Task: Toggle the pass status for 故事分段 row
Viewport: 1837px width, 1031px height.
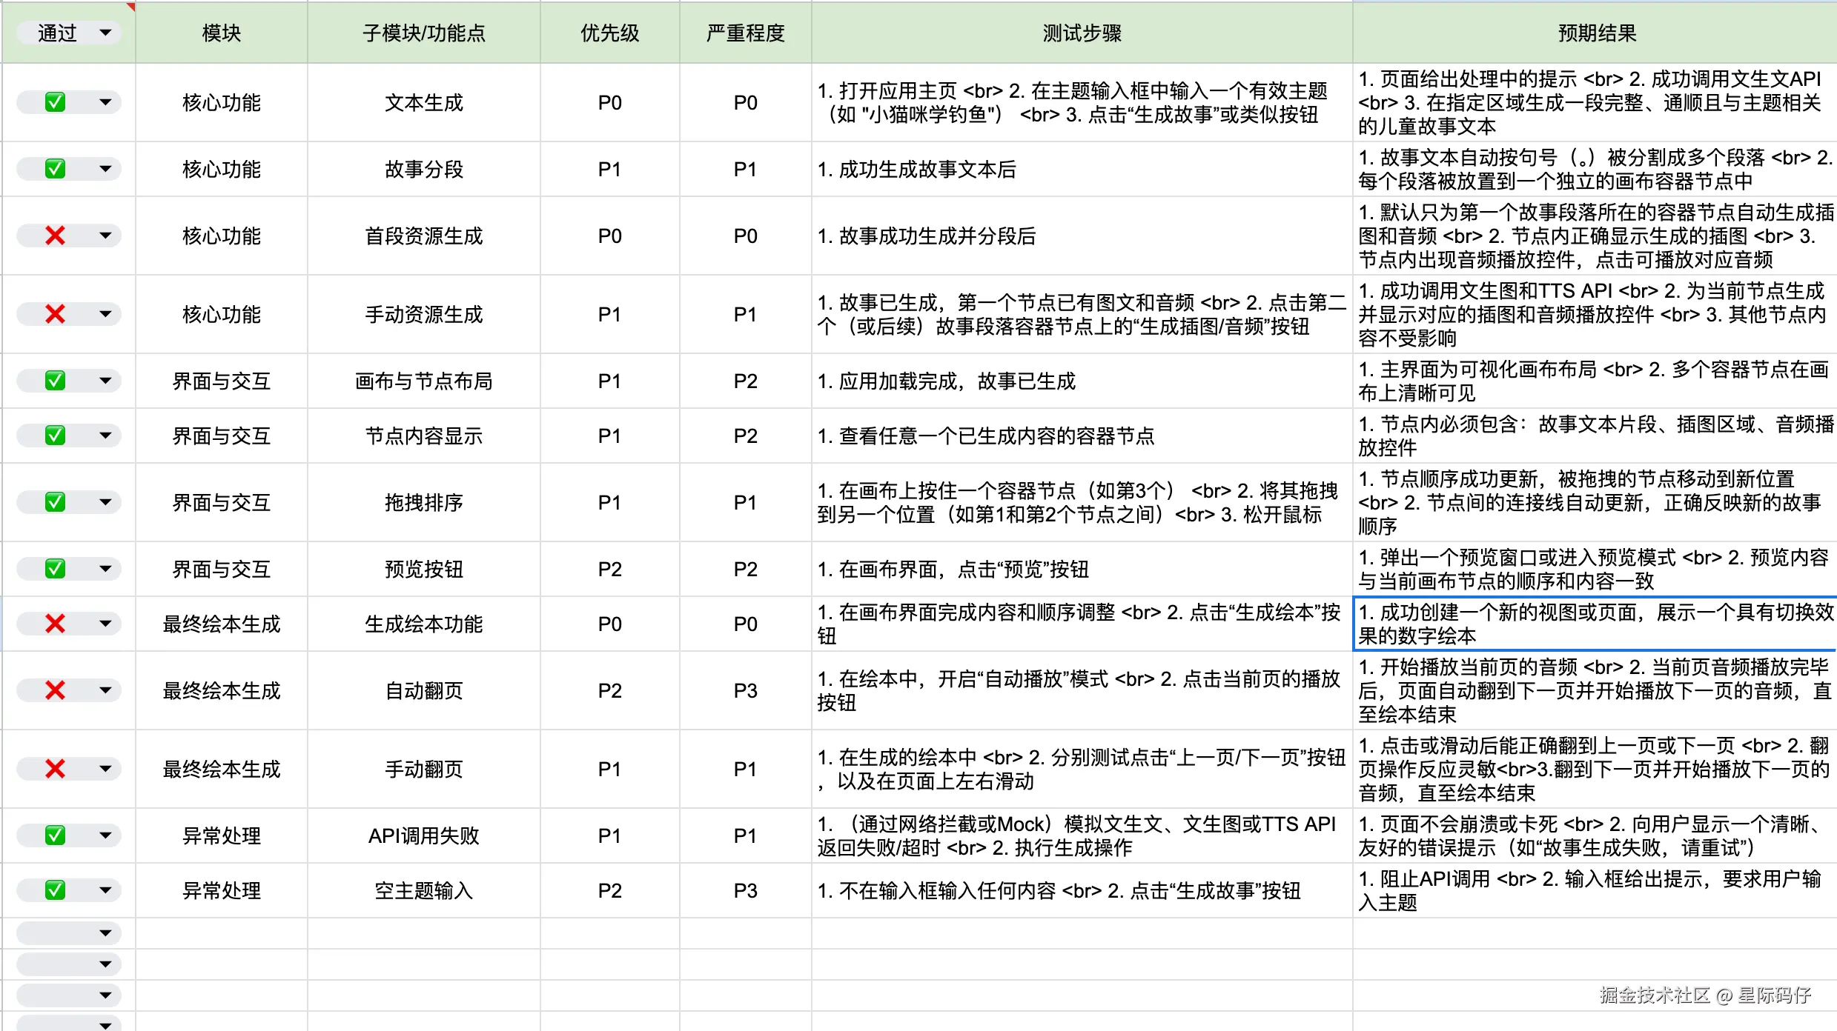Action: (55, 169)
